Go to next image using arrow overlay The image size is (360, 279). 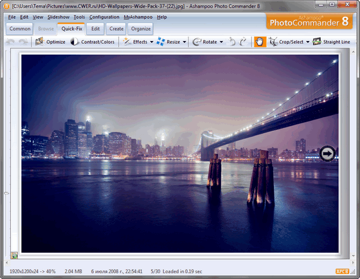click(327, 154)
